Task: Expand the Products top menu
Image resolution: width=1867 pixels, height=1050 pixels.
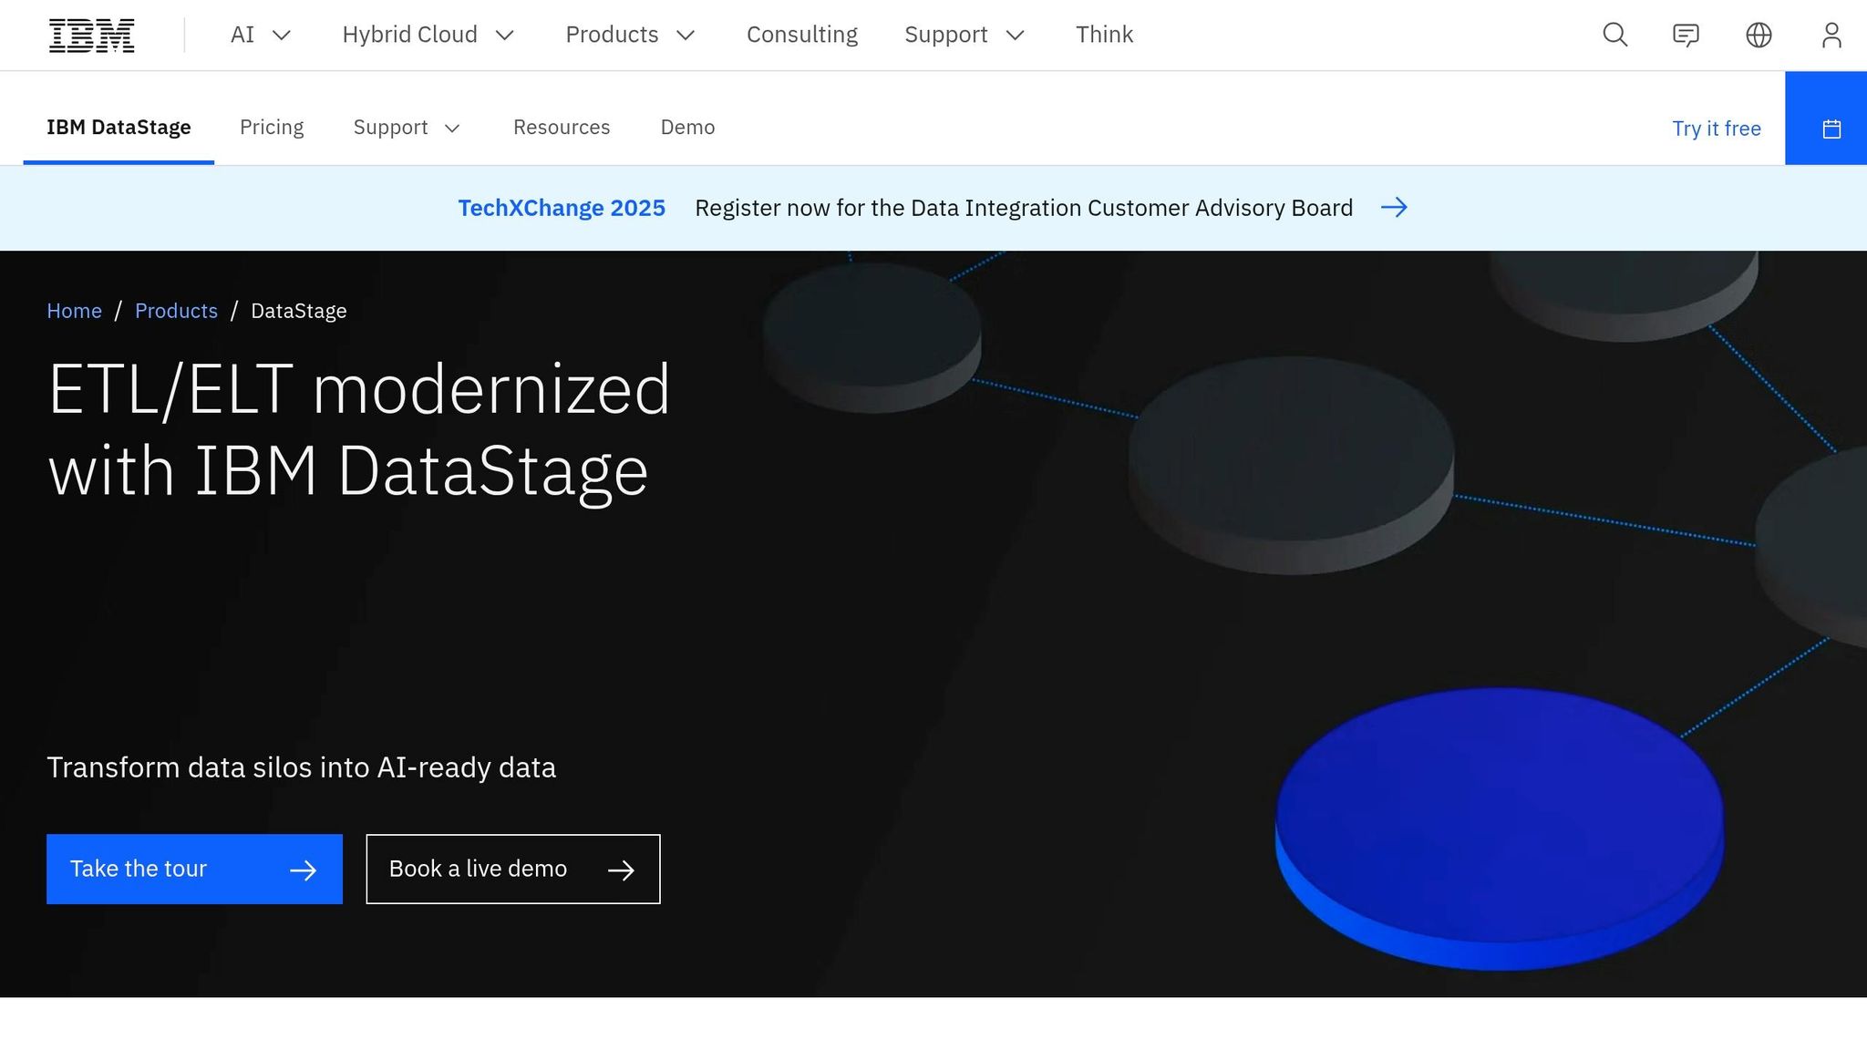Action: click(630, 35)
